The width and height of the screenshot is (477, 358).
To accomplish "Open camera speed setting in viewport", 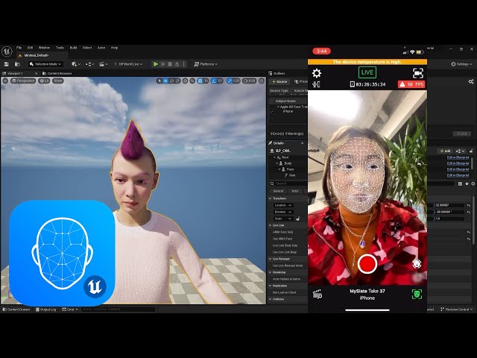I will (250, 81).
